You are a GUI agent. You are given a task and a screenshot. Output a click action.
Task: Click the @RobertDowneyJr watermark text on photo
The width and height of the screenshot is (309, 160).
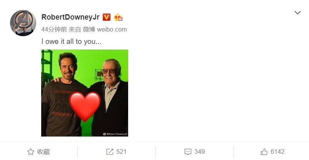click(117, 134)
